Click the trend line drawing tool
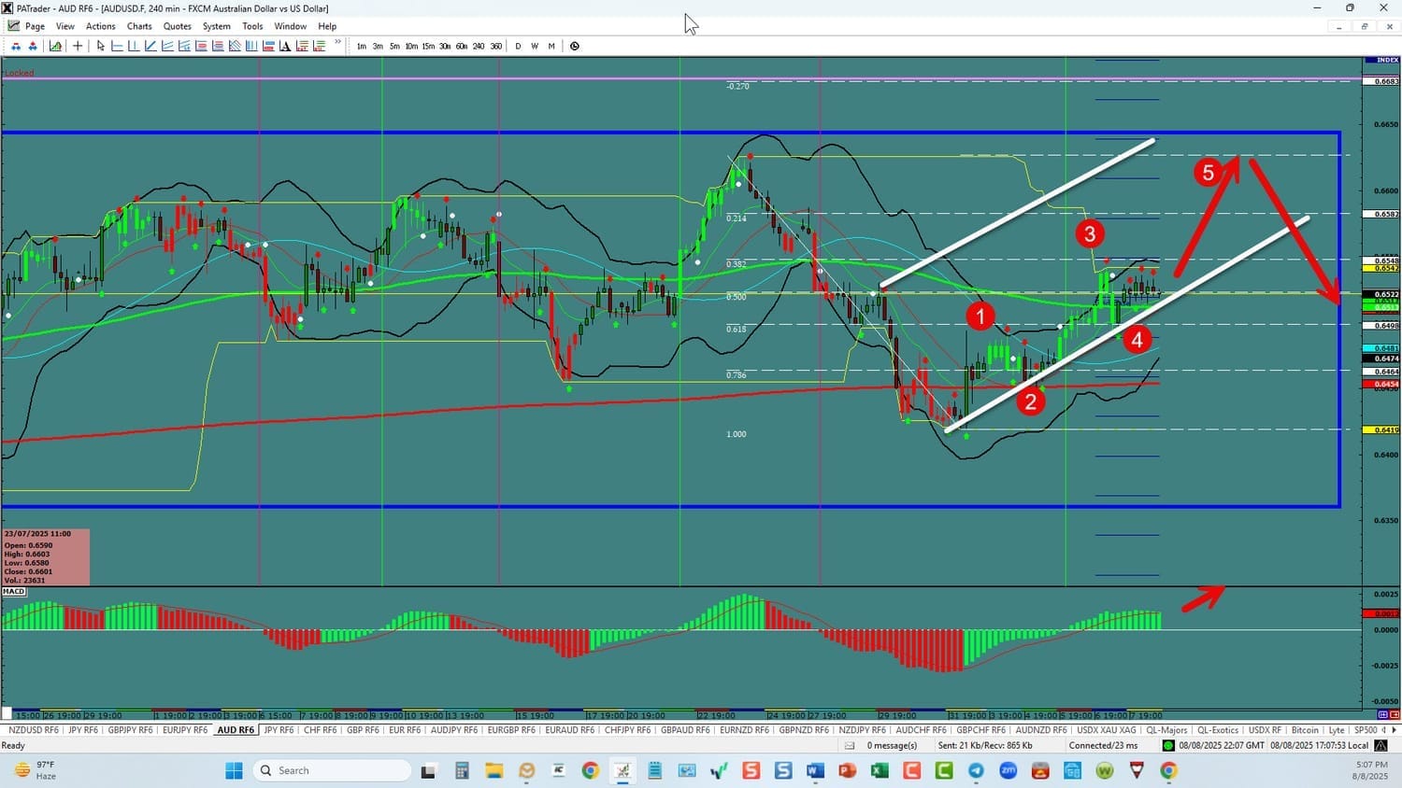 150,46
